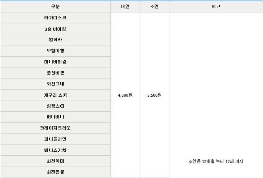Image resolution: width=263 pixels, height=178 pixels.
Task: Select the 크레이지크라운 row
Action: coord(55,128)
